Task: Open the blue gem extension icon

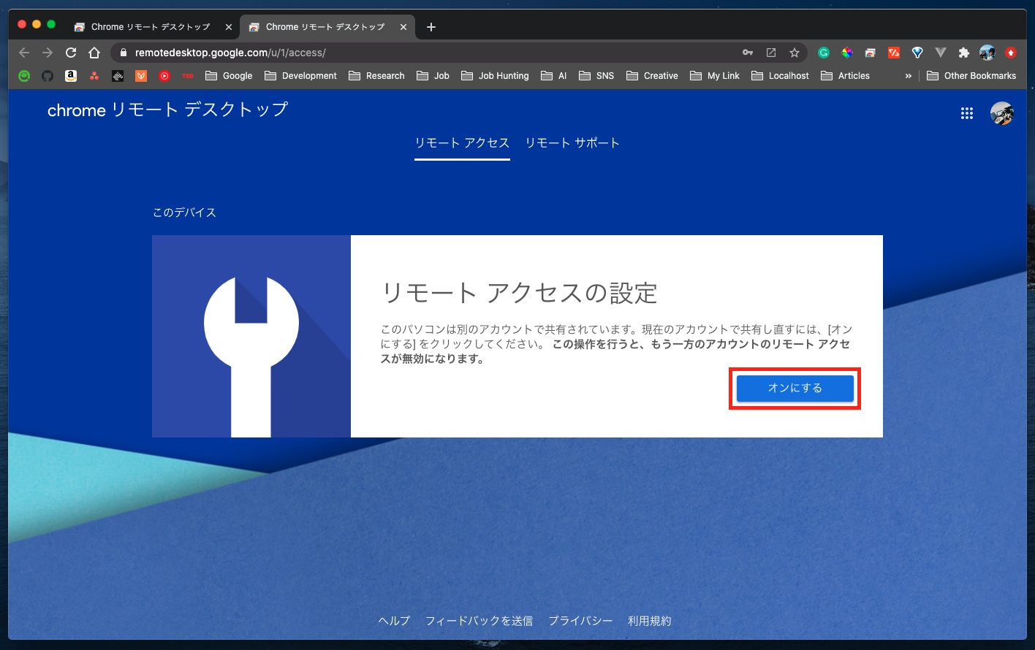Action: (917, 53)
